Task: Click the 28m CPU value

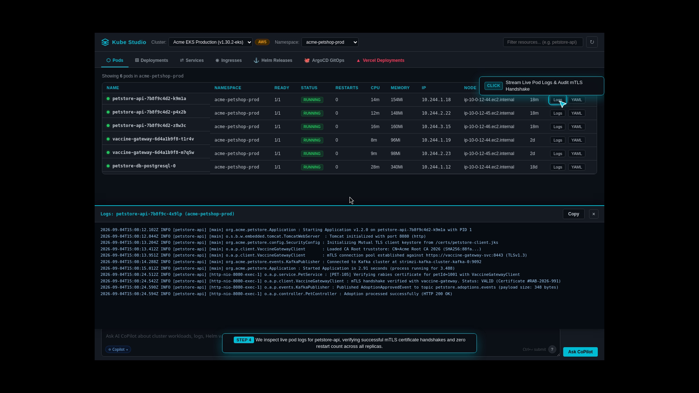Action: click(375, 167)
